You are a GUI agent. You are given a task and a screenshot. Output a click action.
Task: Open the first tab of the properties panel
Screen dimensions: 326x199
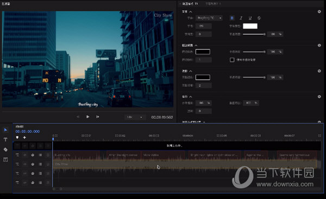[190, 4]
